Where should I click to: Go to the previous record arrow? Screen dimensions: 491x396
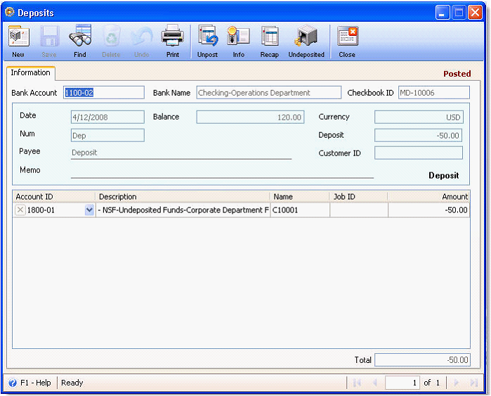click(374, 383)
